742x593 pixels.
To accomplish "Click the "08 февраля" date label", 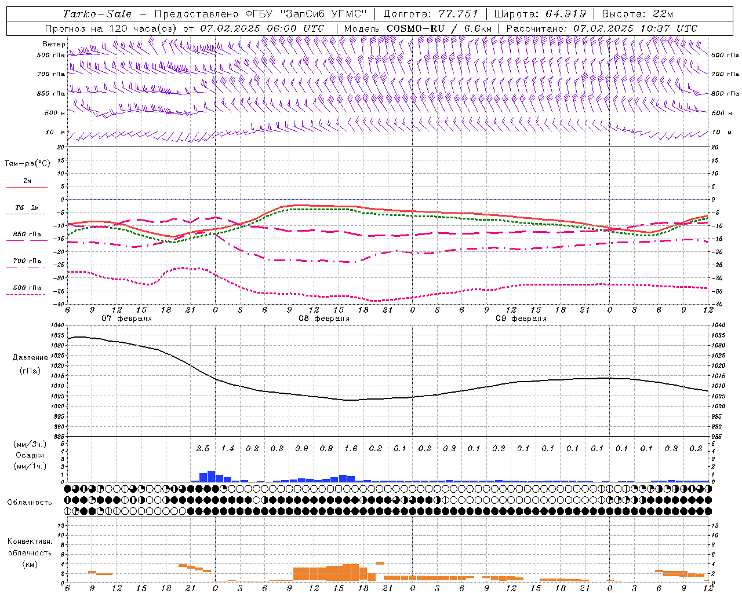I will [x=324, y=319].
